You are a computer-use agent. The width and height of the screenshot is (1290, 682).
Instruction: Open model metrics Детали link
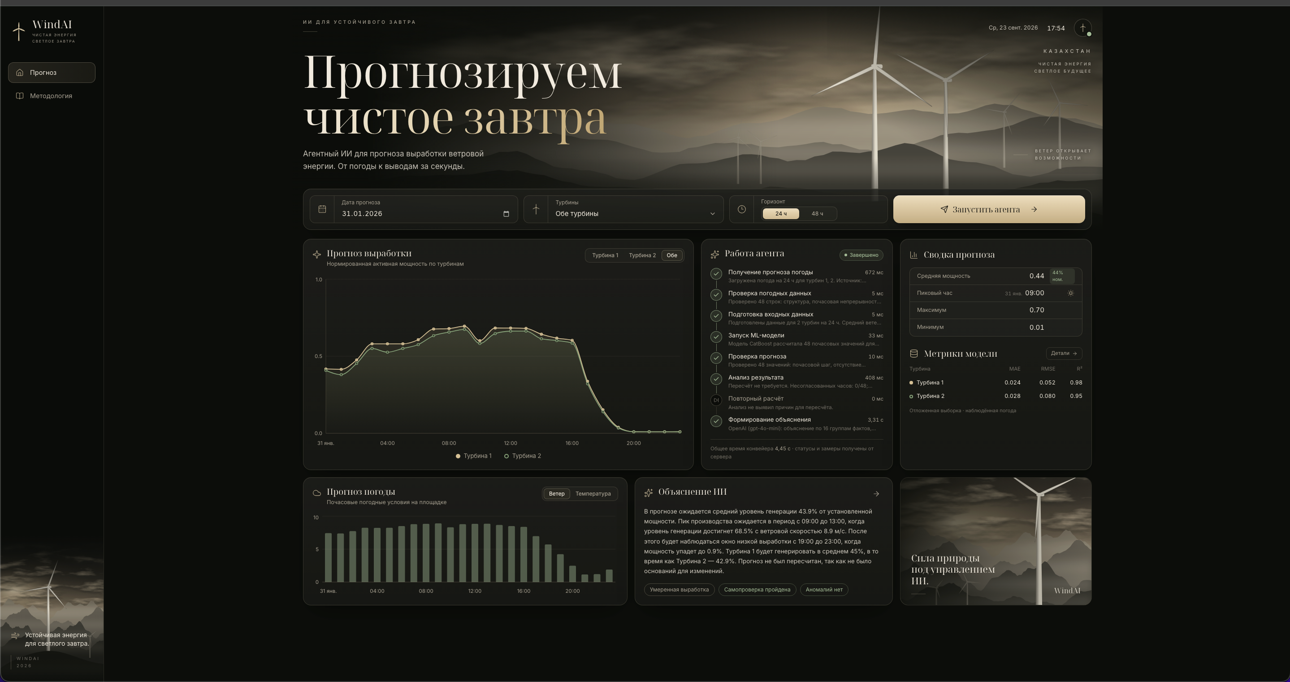[1064, 354]
